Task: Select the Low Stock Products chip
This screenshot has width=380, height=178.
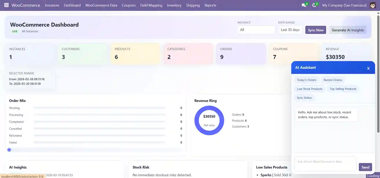Action: coord(309,89)
